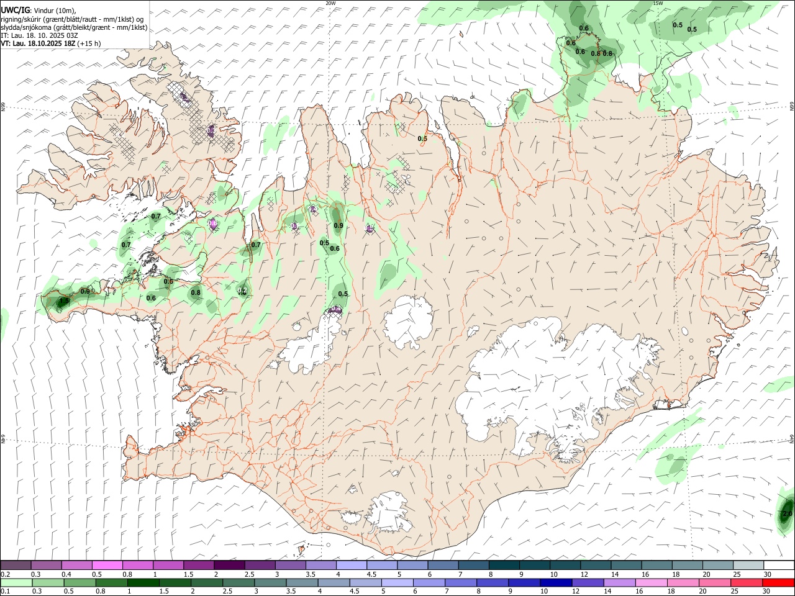Click the 'Vindur (10m)' header text
795x596 pixels.
[x=56, y=11]
